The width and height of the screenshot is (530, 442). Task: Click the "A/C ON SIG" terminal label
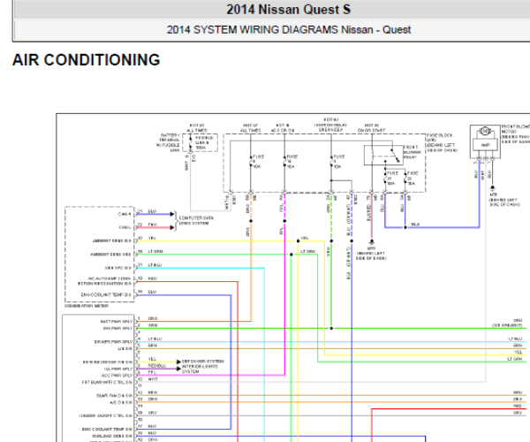(x=121, y=402)
